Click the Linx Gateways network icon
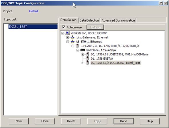 coord(72,37)
